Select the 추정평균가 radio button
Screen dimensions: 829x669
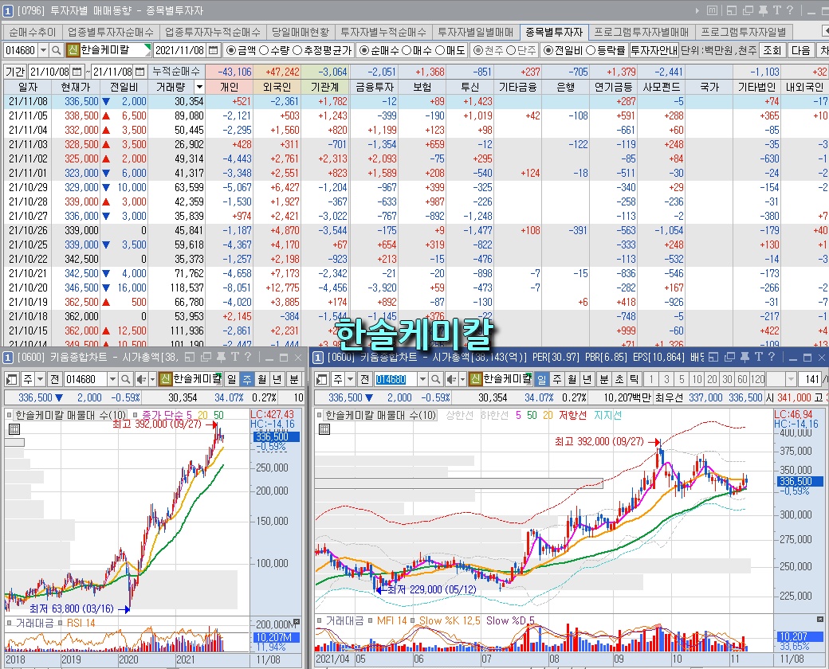pyautogui.click(x=297, y=51)
